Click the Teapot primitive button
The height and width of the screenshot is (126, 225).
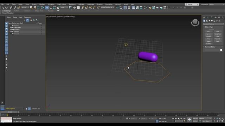[208, 41]
